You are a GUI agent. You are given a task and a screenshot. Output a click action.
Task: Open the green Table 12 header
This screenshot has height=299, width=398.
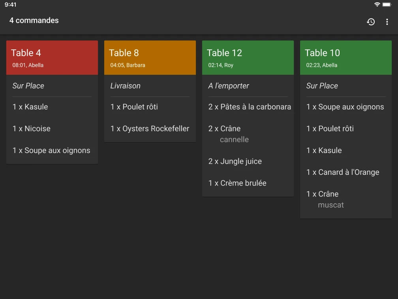tap(248, 58)
